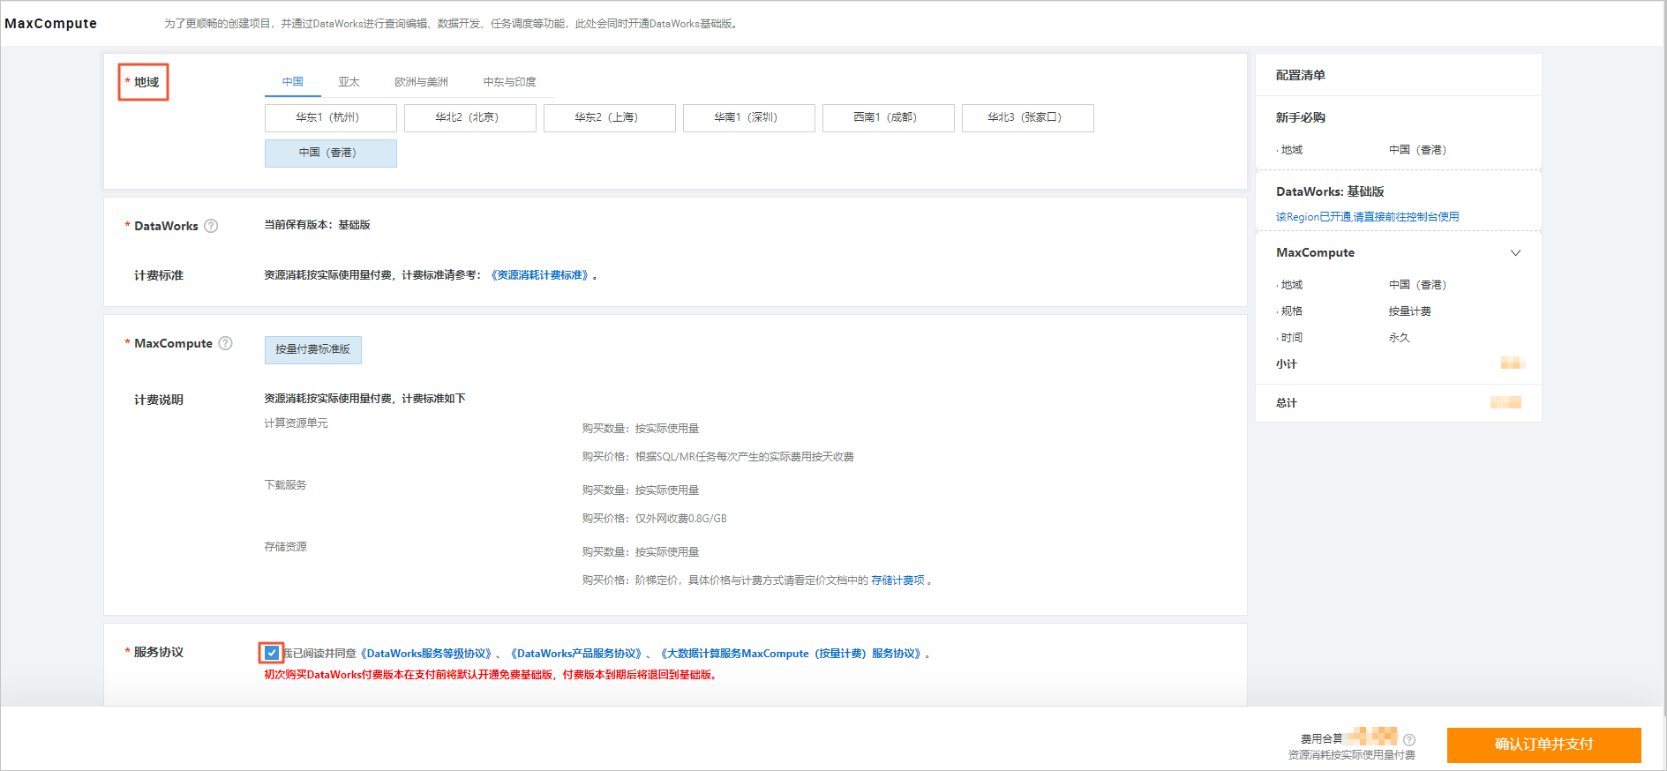This screenshot has height=771, width=1667.
Task: Click the 计算资源单元 label
Action: [x=297, y=423]
